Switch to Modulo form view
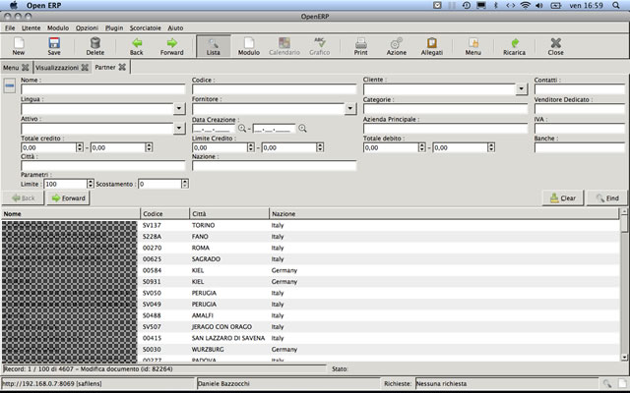The image size is (630, 393). 249,46
